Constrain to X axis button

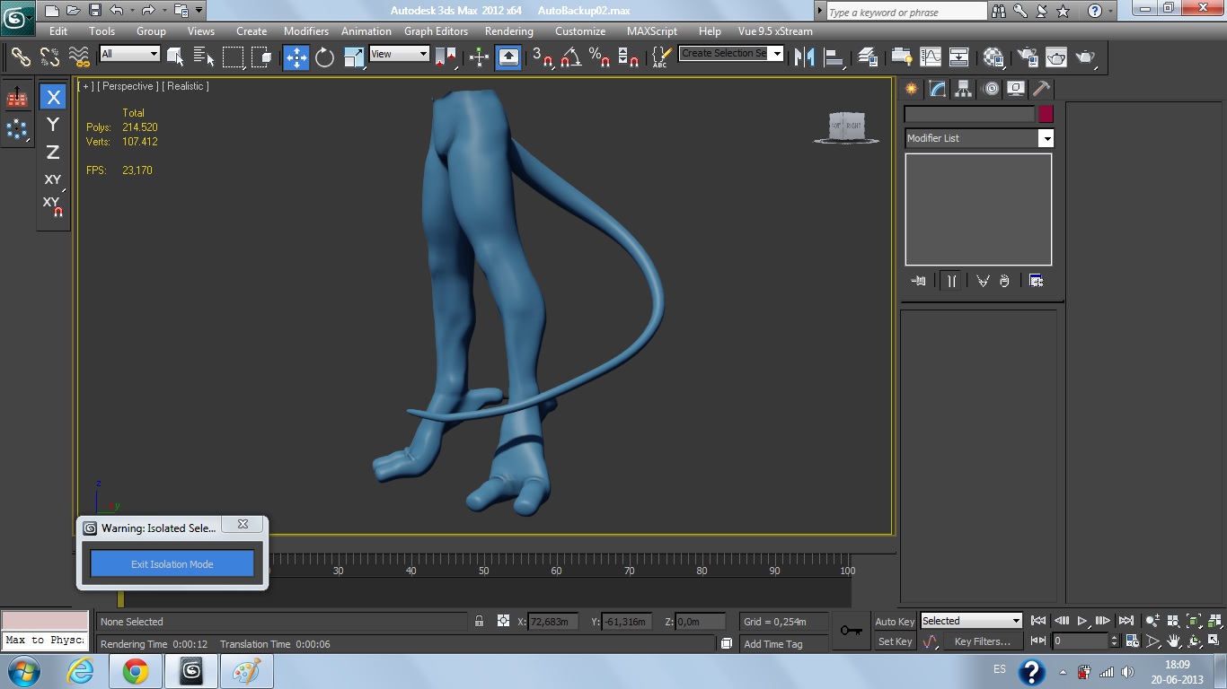tap(53, 97)
